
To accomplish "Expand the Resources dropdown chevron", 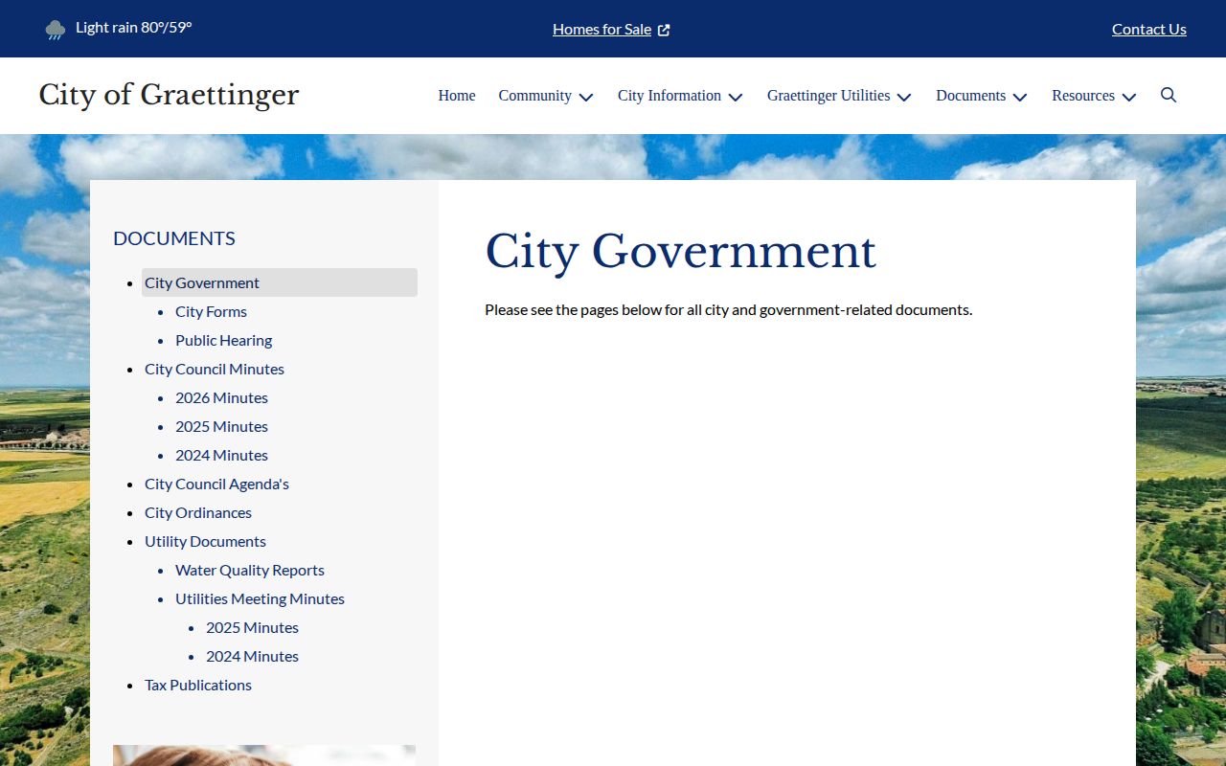I will pos(1129,97).
